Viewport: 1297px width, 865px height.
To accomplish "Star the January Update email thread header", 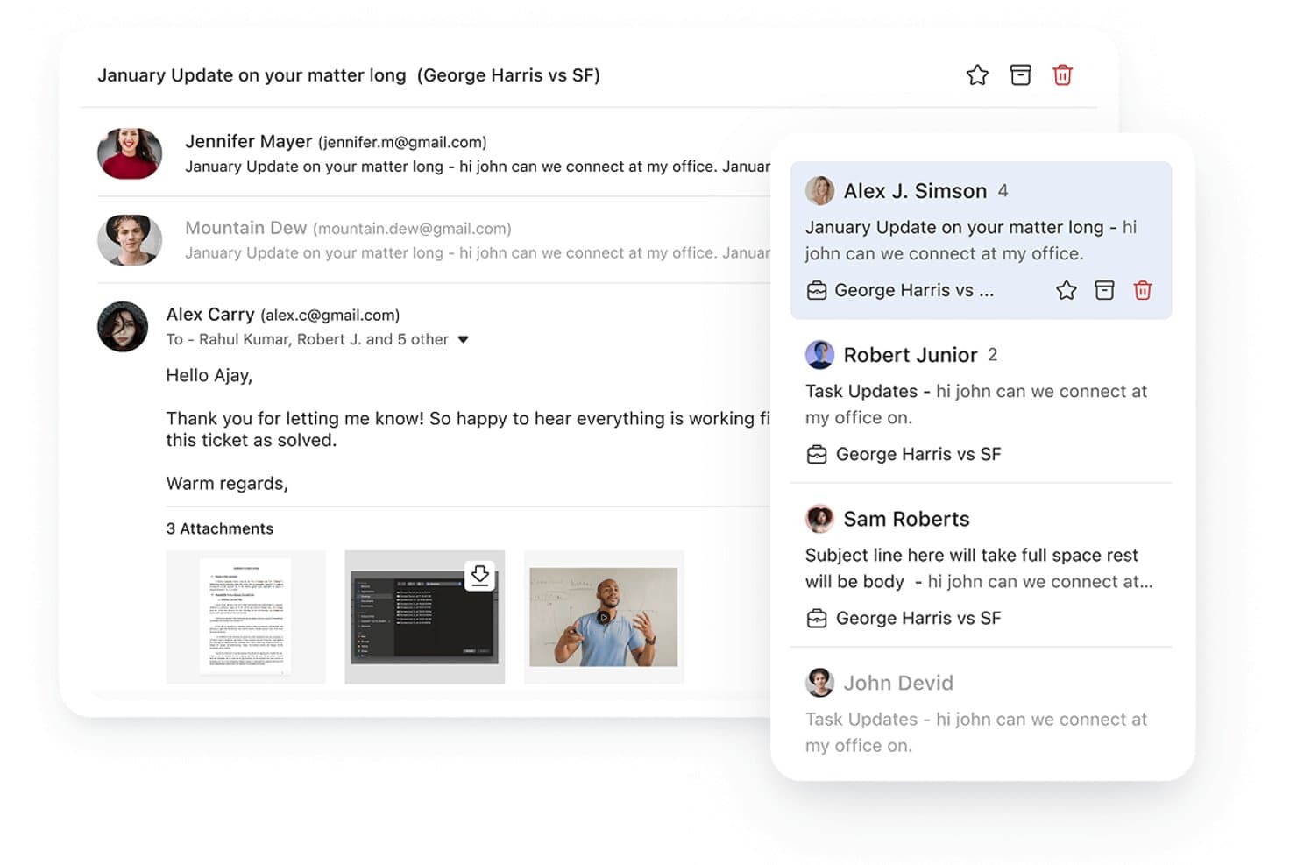I will (x=977, y=75).
